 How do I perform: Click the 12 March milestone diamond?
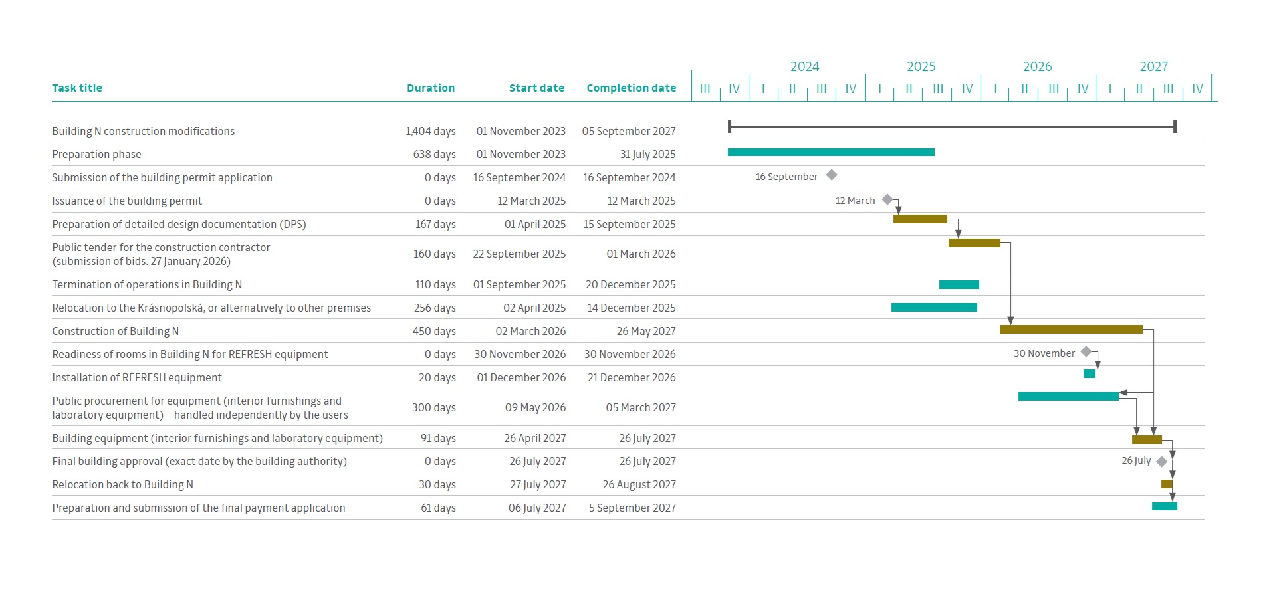[887, 199]
